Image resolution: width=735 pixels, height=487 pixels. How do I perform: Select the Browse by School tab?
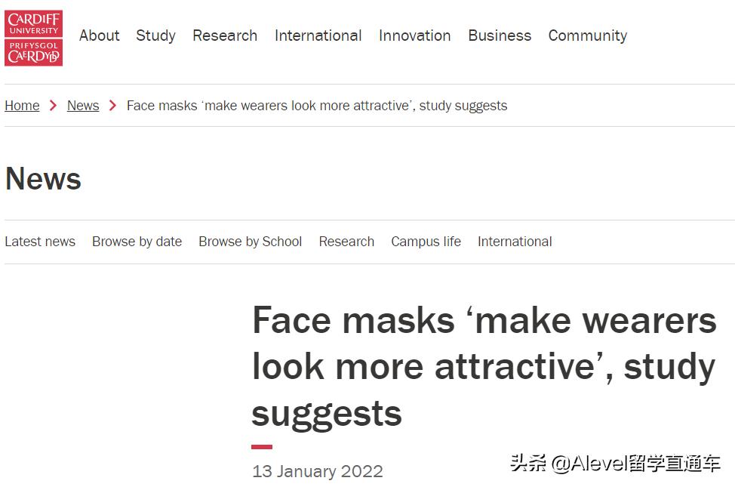(251, 242)
